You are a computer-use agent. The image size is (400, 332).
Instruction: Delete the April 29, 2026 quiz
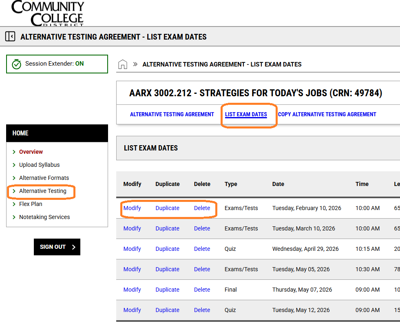click(202, 249)
